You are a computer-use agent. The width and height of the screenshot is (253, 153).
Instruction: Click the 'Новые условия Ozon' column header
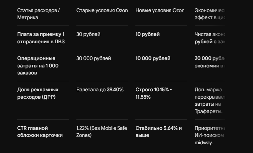tap(160, 10)
